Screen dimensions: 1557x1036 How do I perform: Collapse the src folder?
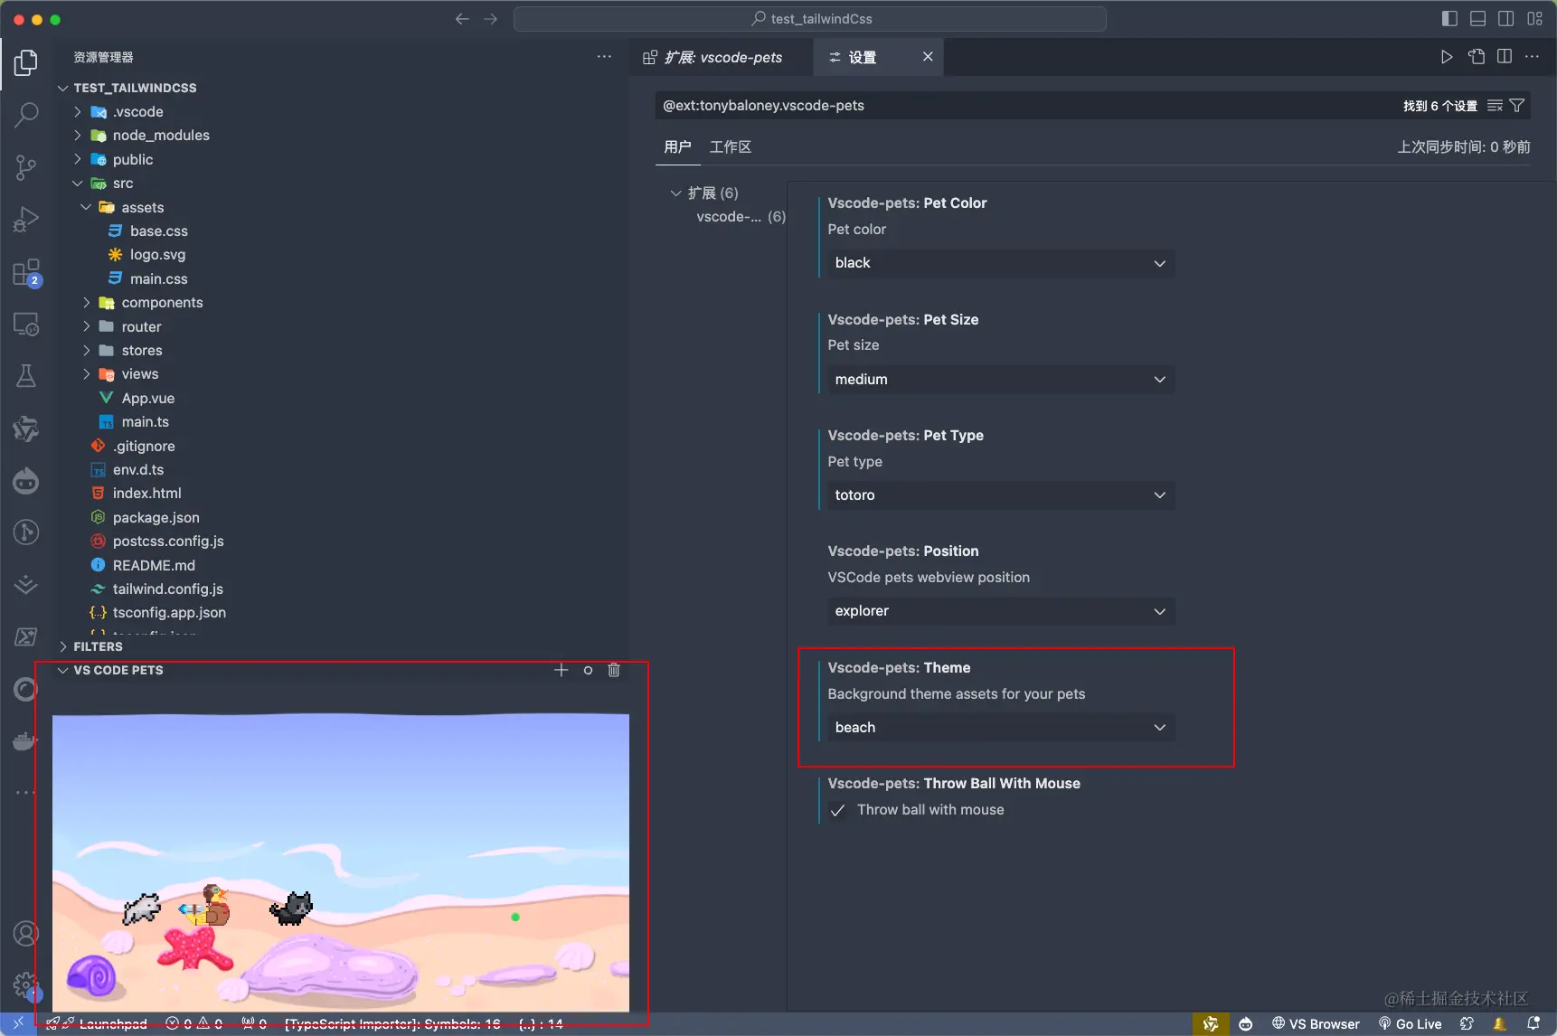pyautogui.click(x=77, y=184)
